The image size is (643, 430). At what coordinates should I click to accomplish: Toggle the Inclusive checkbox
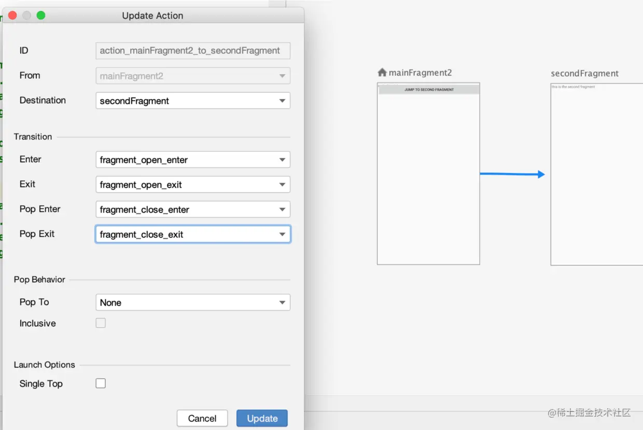(x=101, y=323)
